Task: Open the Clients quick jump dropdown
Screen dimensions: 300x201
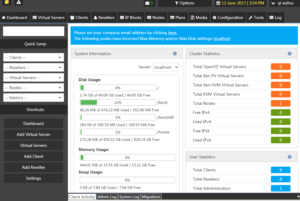Action: coord(33,57)
